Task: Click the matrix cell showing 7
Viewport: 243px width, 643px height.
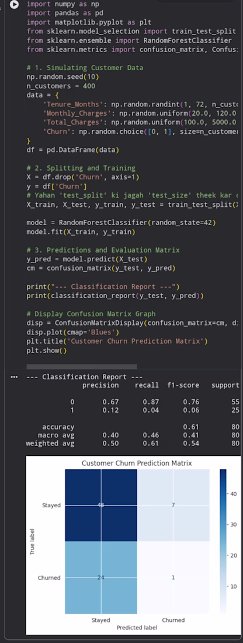Action: pyautogui.click(x=173, y=505)
